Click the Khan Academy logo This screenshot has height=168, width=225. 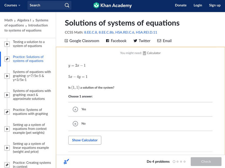pos(112,5)
